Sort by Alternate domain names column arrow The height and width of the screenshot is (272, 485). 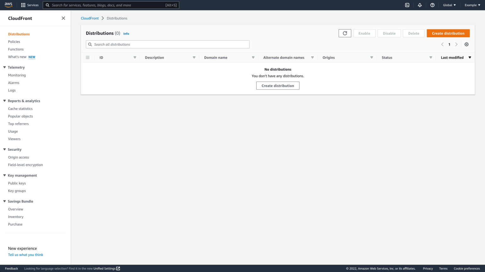tap(312, 57)
